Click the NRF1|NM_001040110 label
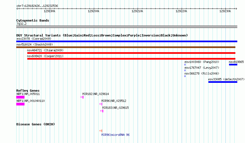 tap(31, 101)
